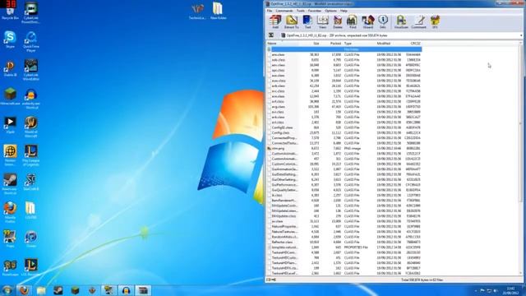This screenshot has height=296, width=526.
Task: Click the Fraps desktop icon
Action: [x=10, y=239]
